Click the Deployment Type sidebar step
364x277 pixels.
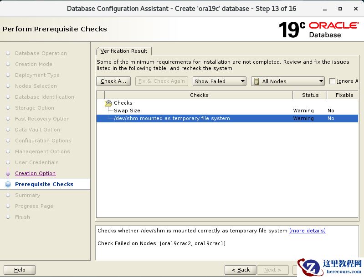37,75
